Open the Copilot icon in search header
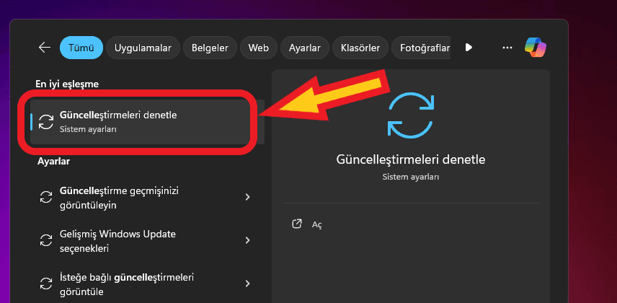The width and height of the screenshot is (617, 303). pos(536,48)
